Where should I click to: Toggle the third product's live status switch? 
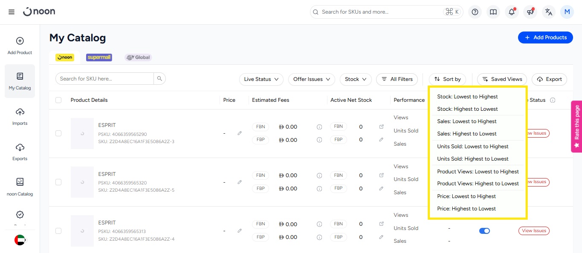click(x=484, y=231)
